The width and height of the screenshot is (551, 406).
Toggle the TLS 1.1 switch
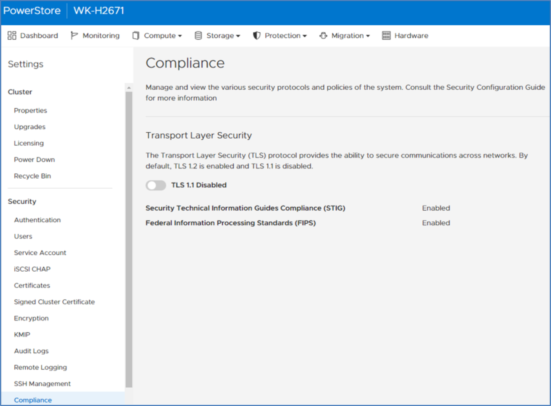[x=156, y=185]
